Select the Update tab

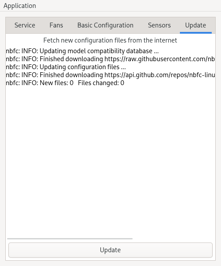196,25
